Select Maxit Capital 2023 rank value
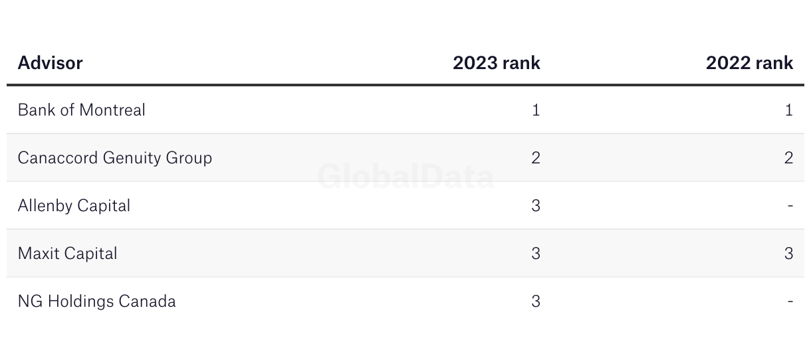The width and height of the screenshot is (811, 352). pos(536,253)
